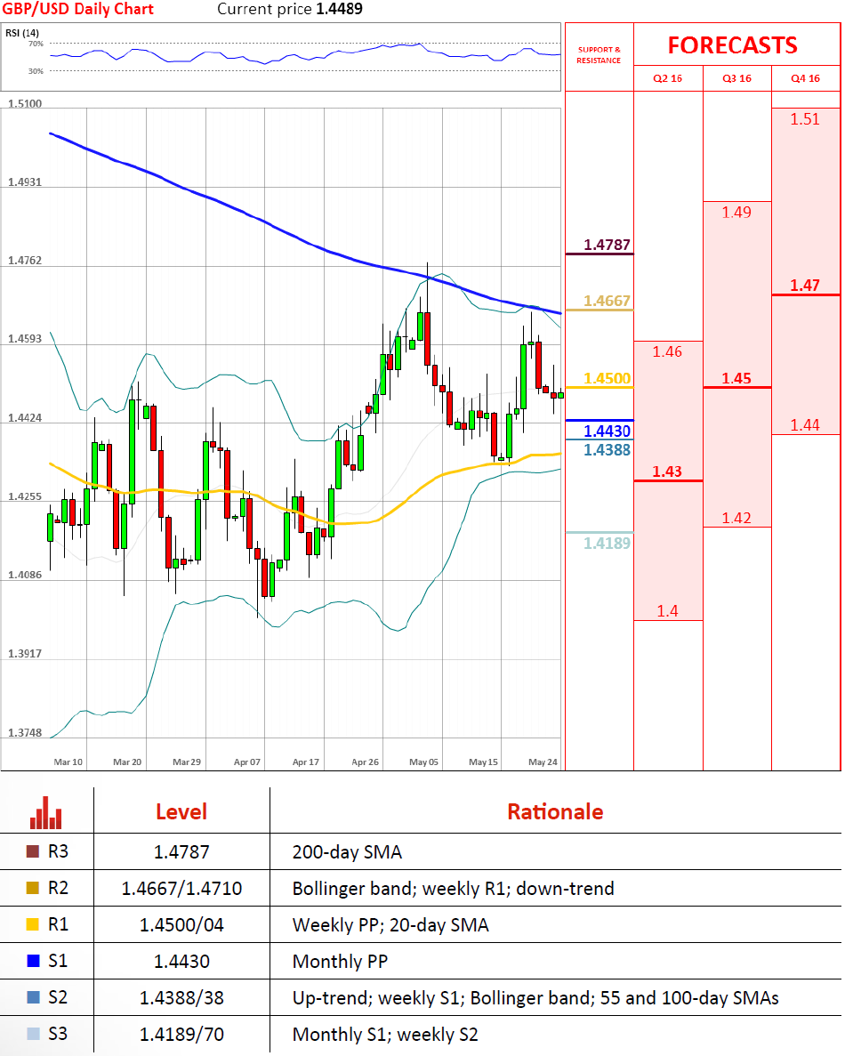
Task: Click the Monthly PP rationale
Action: [x=340, y=962]
